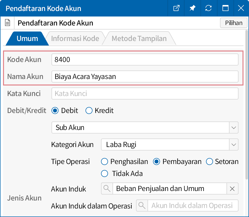Choose Setoran as Tipe Operasi
The width and height of the screenshot is (249, 217).
(209, 162)
